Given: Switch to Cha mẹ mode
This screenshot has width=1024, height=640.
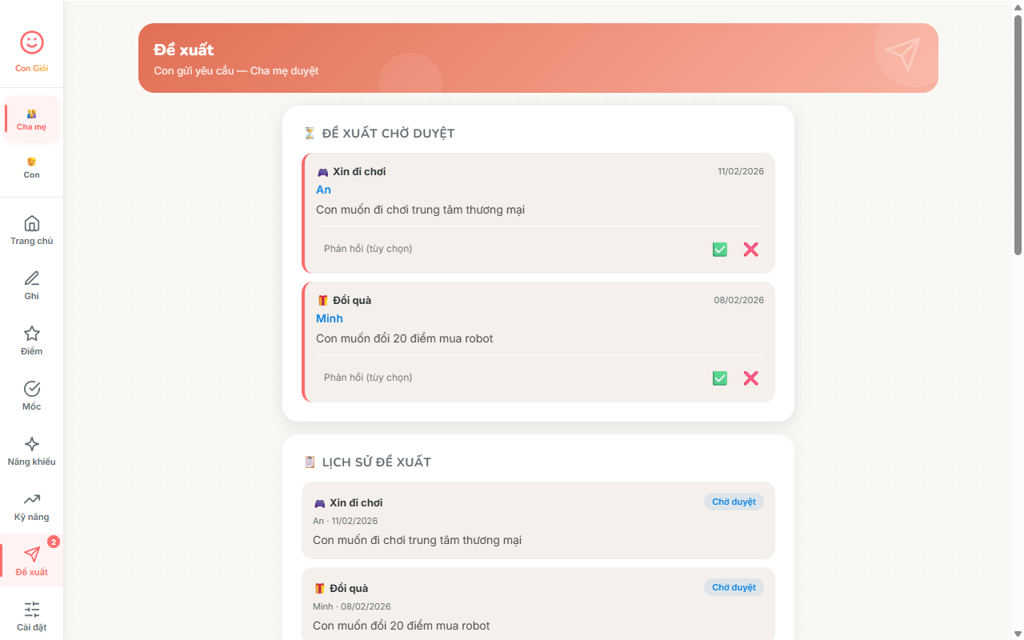Looking at the screenshot, I should [32, 120].
